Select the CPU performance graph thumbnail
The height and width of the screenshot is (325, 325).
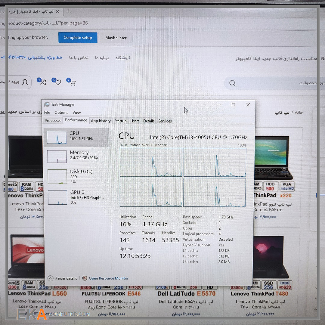point(57,137)
